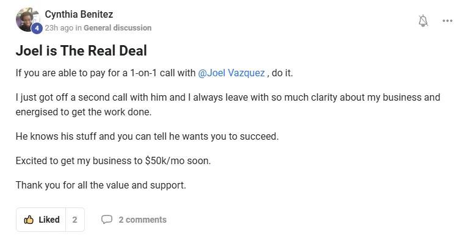The image size is (464, 241).
Task: Open the post title Joel is The Real Deal
Action: pyautogui.click(x=81, y=51)
